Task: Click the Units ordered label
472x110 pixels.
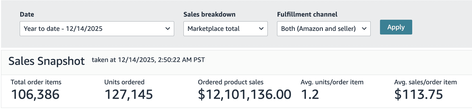Action: click(124, 82)
